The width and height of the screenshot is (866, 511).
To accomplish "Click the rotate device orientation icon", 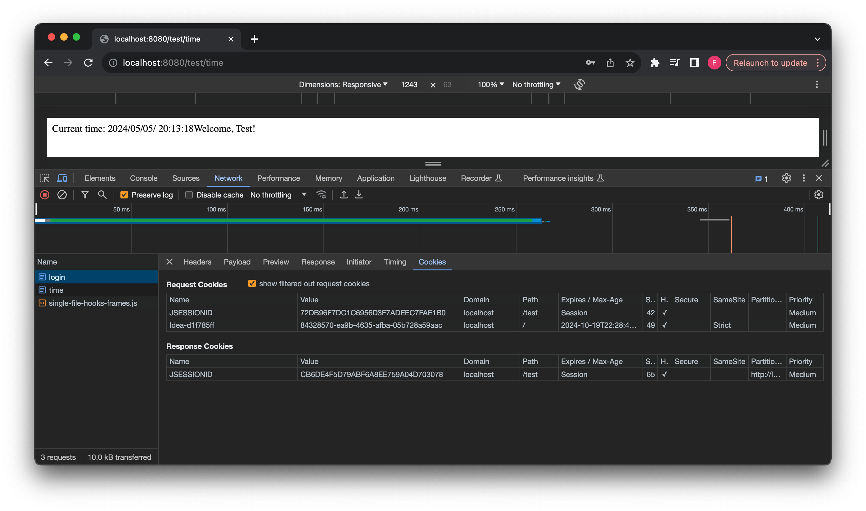I will [580, 84].
